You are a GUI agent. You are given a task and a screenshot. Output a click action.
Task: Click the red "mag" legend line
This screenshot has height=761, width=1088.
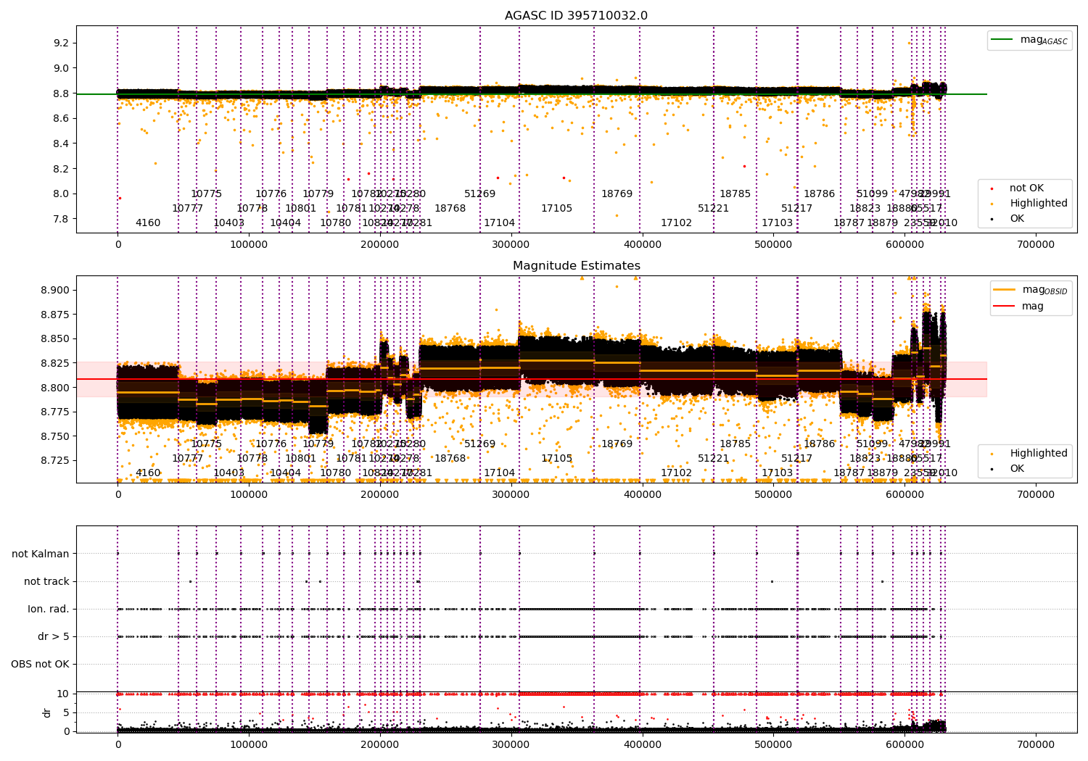tap(1005, 306)
